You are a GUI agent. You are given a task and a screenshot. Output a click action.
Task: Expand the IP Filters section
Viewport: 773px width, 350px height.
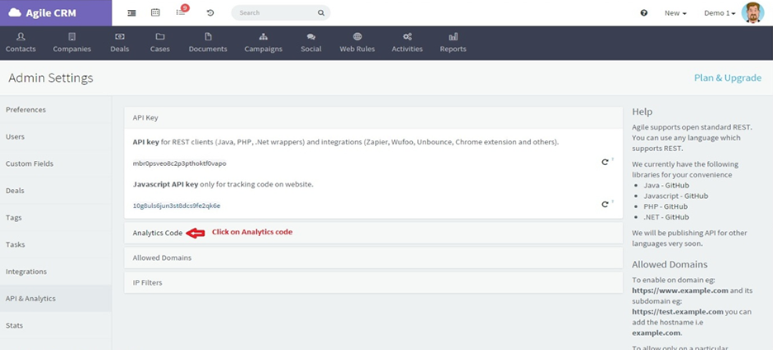[373, 283]
